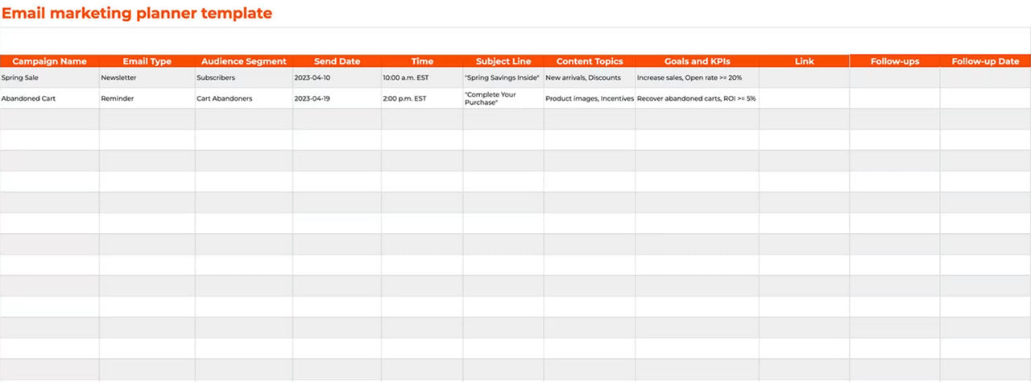Click the '2023-04-19' send date cell
This screenshot has width=1031, height=382.
(337, 98)
